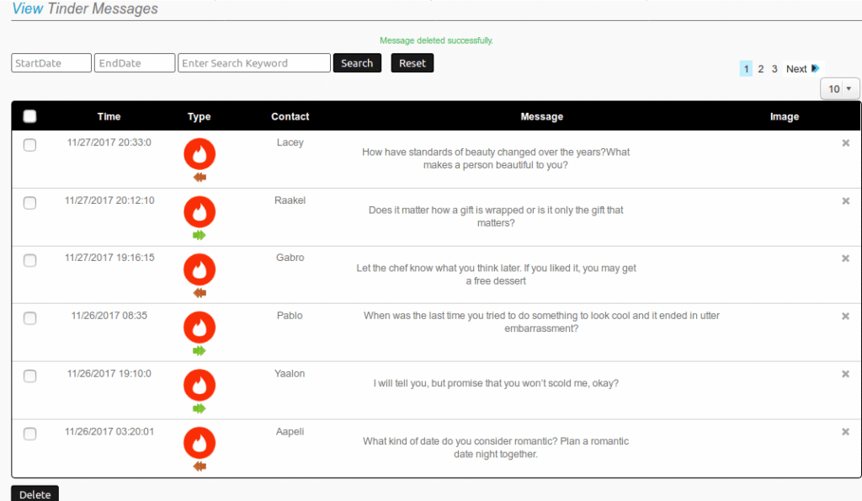Viewport: 862px width, 501px height.
Task: Click the green outgoing arrow under Raakel's flame
Action: pyautogui.click(x=200, y=236)
